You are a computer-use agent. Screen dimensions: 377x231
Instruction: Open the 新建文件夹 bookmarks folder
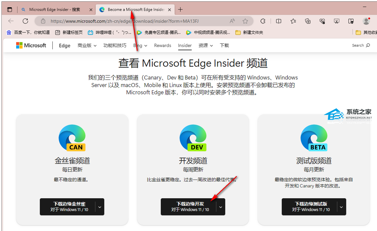(x=249, y=32)
